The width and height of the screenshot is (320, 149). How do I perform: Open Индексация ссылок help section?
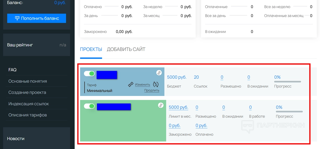pyautogui.click(x=29, y=104)
